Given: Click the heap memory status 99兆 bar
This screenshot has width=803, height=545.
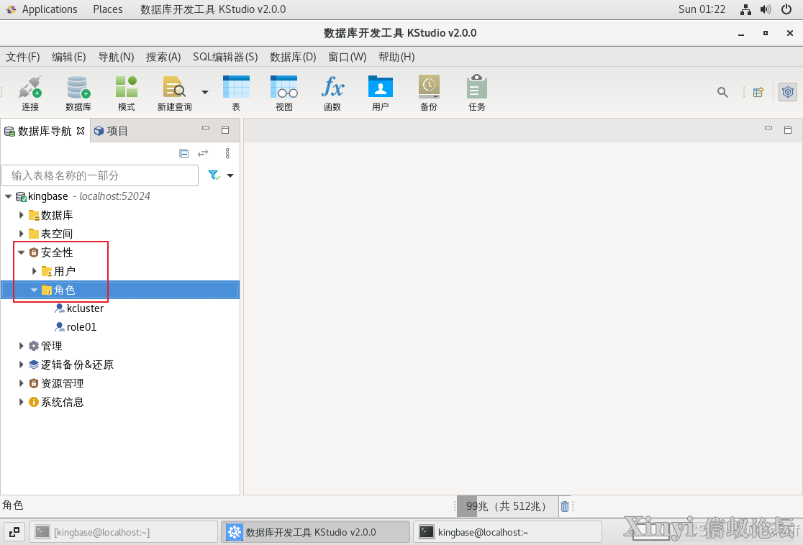Looking at the screenshot, I should tap(507, 506).
